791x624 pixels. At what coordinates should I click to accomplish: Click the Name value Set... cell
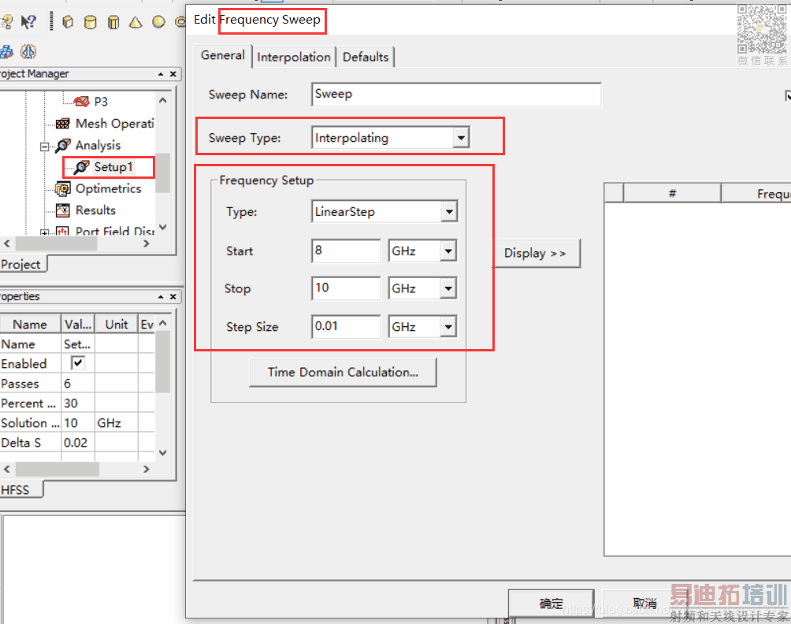coord(78,344)
